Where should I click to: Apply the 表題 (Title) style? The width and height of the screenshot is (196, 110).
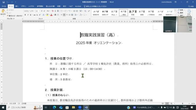[133, 13]
